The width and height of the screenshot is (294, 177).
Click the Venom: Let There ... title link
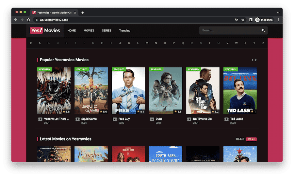pos(57,119)
